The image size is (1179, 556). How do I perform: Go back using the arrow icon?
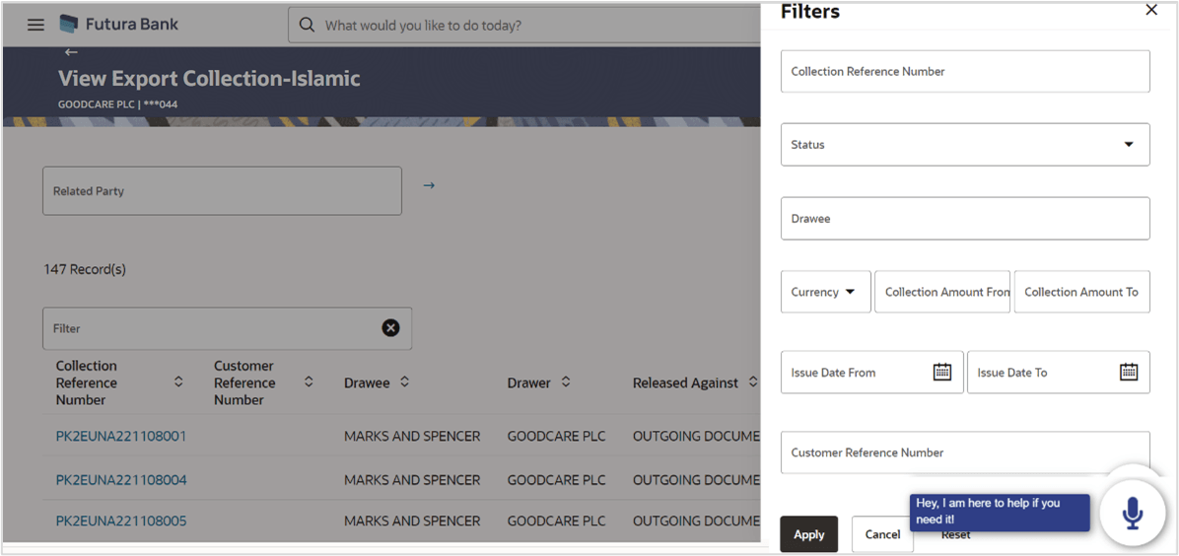[x=71, y=52]
